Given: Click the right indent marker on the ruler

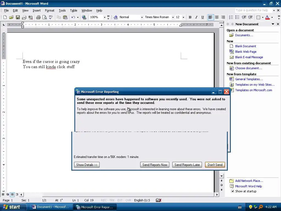Looking at the screenshot, I should click(x=181, y=25).
